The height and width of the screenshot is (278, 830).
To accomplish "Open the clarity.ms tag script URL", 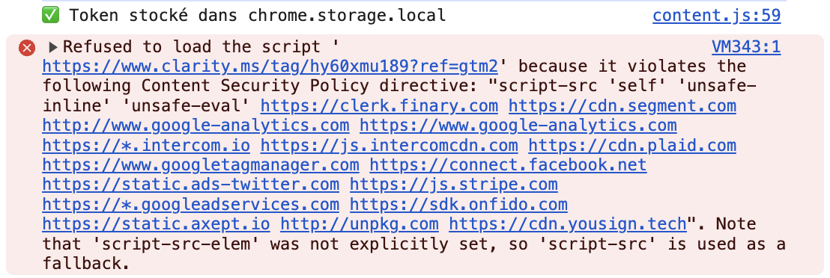I will pos(270,67).
